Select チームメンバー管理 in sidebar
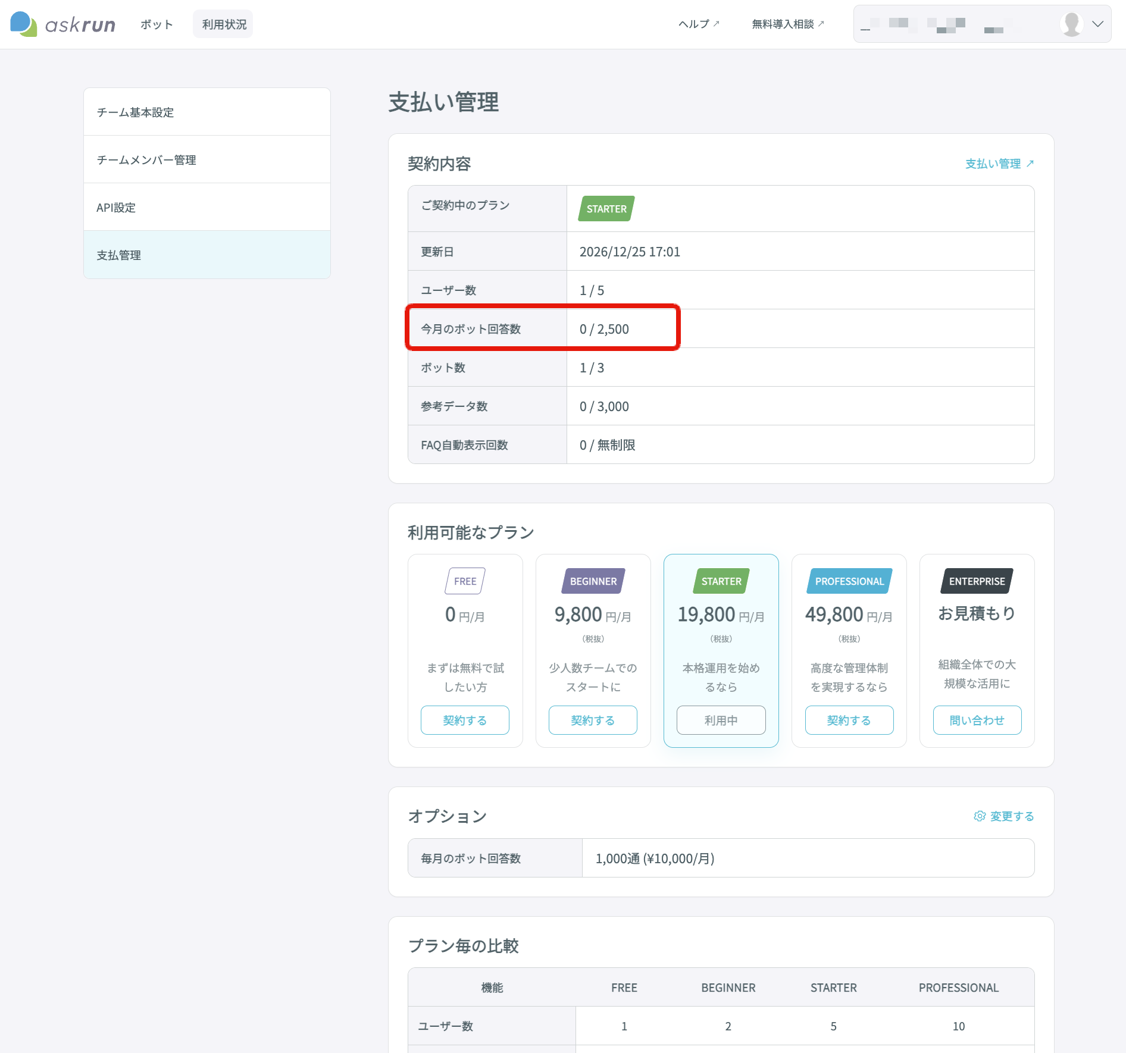1126x1053 pixels. [x=207, y=159]
